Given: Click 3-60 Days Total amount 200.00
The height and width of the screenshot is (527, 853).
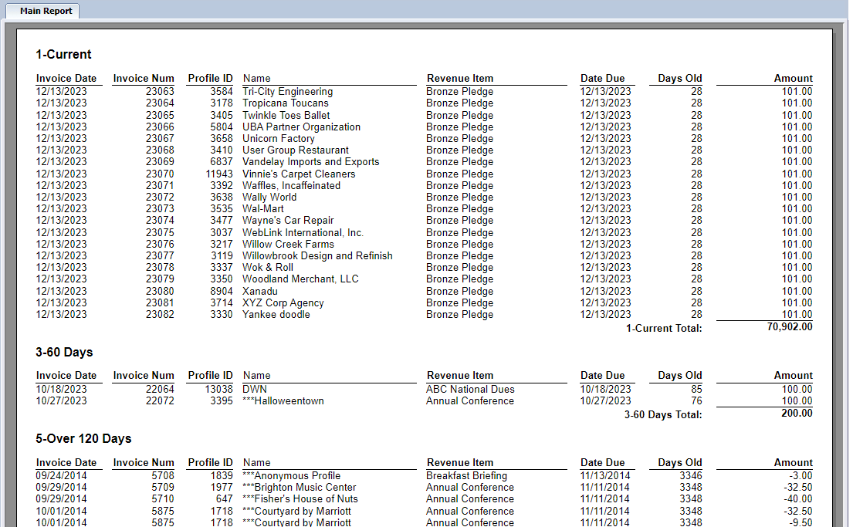Looking at the screenshot, I should 797,414.
